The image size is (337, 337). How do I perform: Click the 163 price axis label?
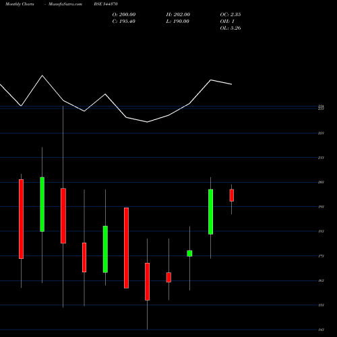point(321,280)
